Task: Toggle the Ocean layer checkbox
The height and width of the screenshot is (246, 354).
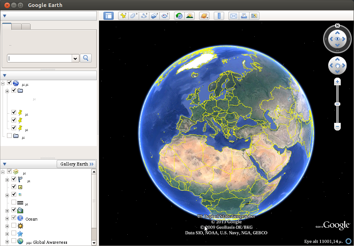Action: click(x=14, y=218)
